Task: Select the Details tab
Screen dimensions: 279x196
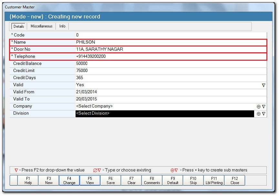Action: point(19,26)
